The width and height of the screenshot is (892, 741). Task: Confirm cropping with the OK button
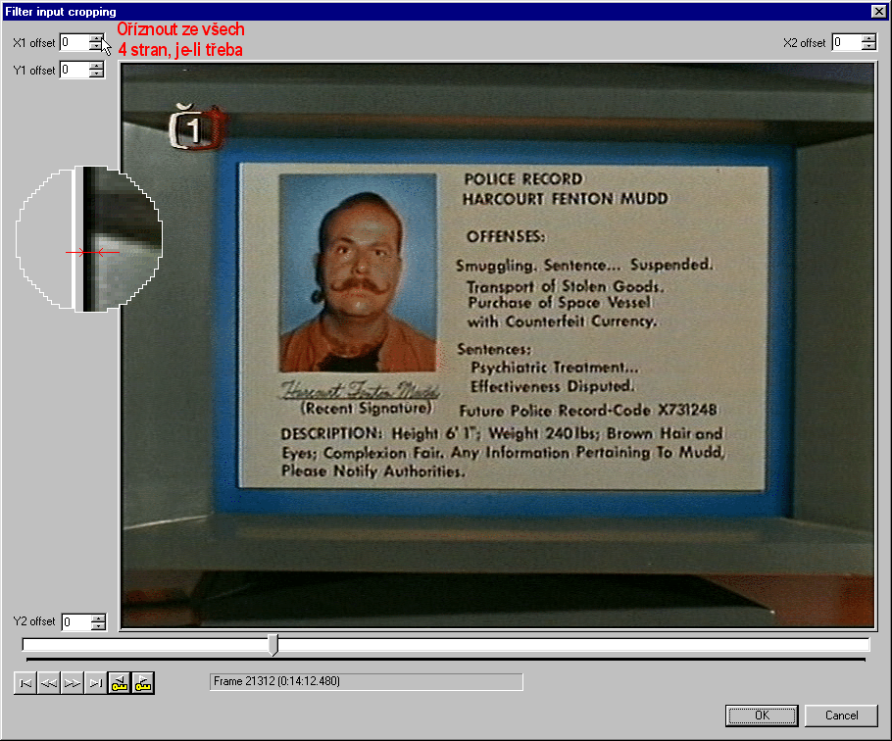click(762, 716)
